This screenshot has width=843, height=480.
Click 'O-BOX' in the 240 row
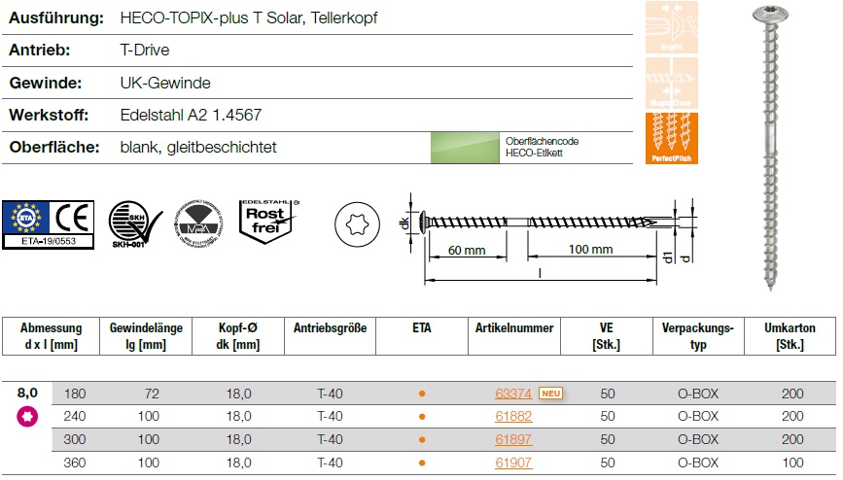point(698,417)
